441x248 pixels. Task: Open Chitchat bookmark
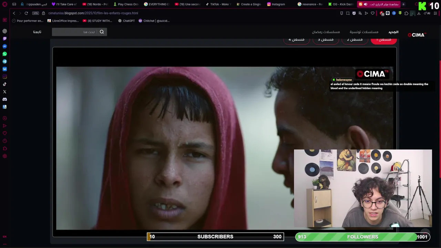154,21
